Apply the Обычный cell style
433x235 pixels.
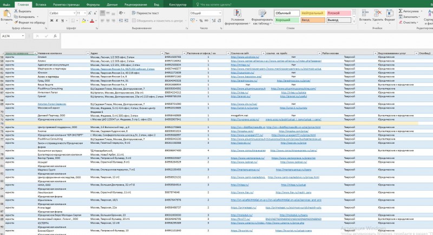pyautogui.click(x=287, y=13)
